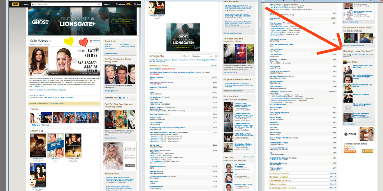Viewport: 383px width, 191px height.
Task: Open the Alone Together film link
Action: (x=157, y=77)
